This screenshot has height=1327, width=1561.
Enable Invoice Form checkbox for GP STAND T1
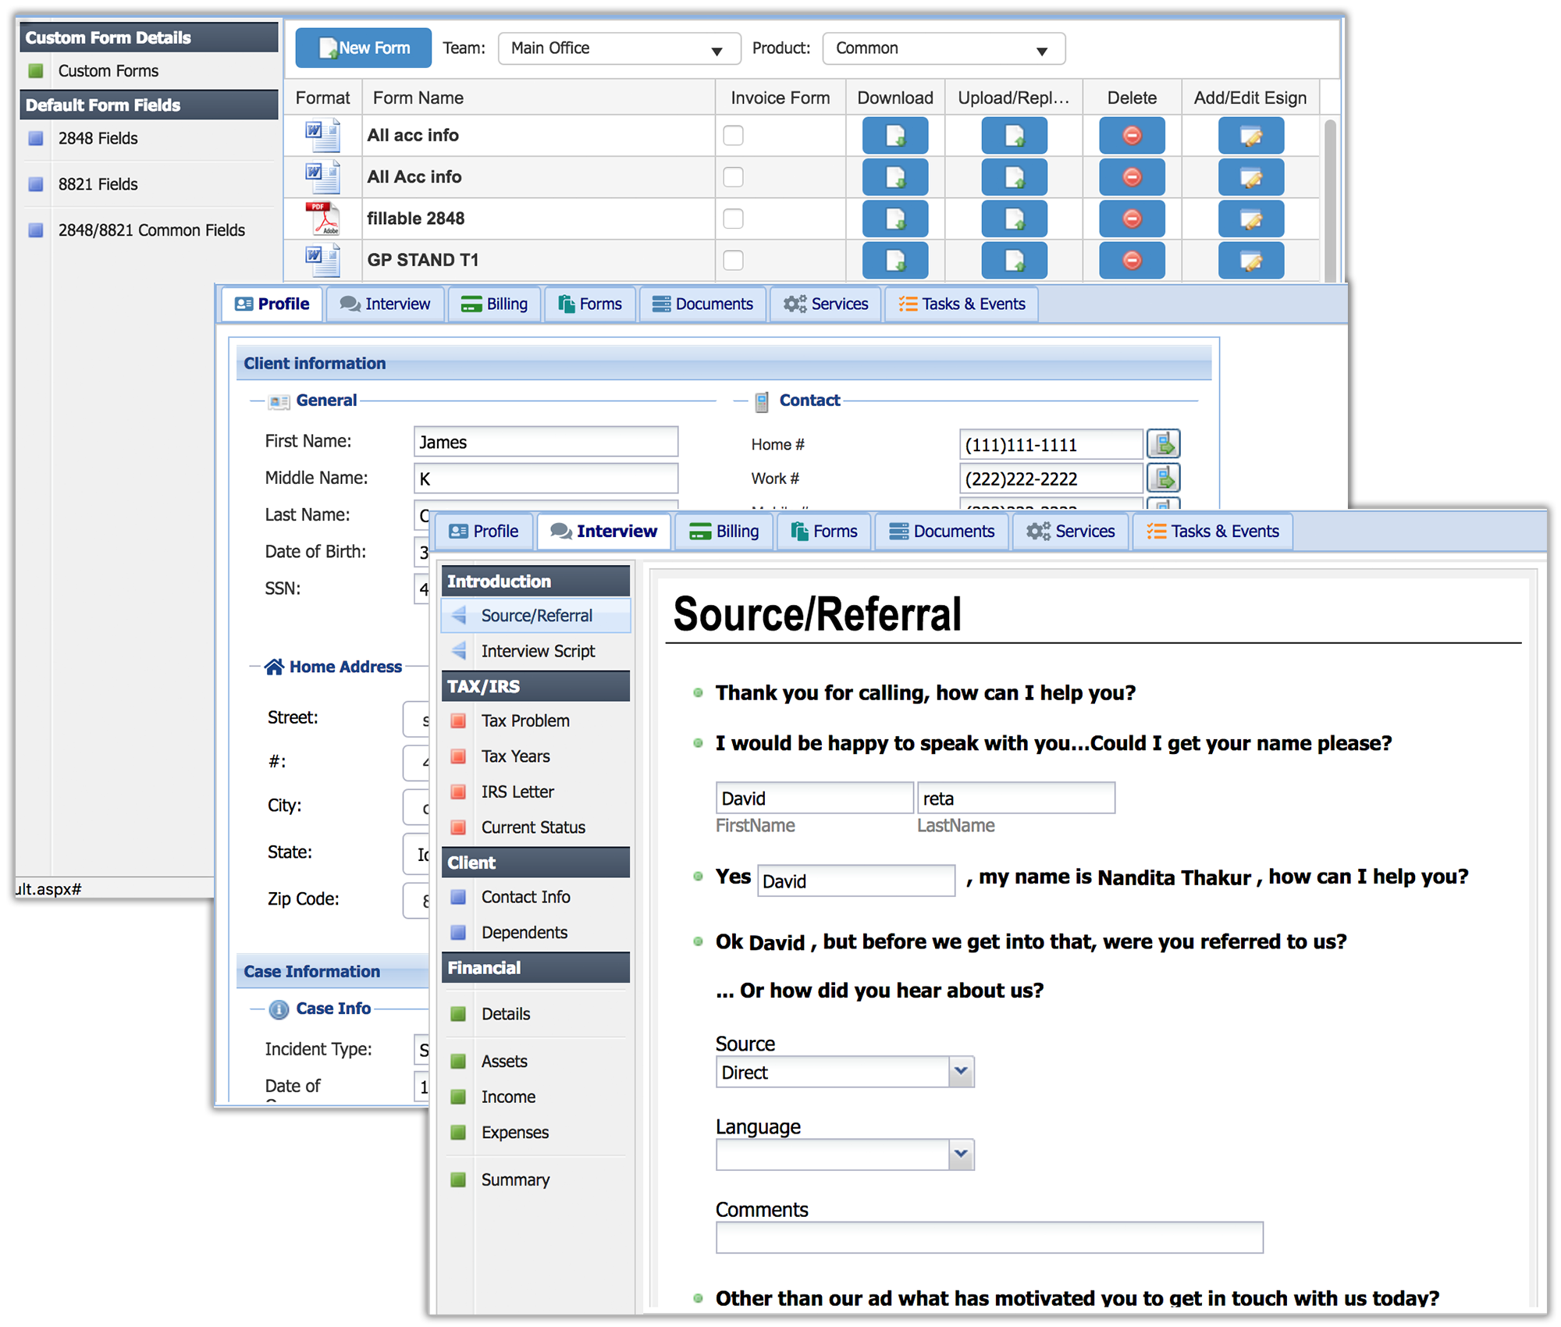[x=733, y=260]
